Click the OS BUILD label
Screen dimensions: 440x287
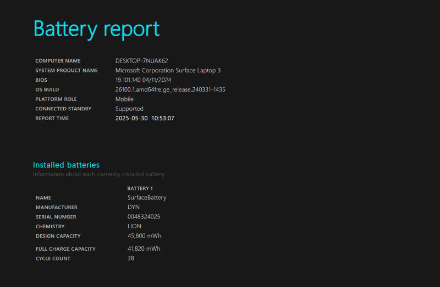[x=47, y=89]
